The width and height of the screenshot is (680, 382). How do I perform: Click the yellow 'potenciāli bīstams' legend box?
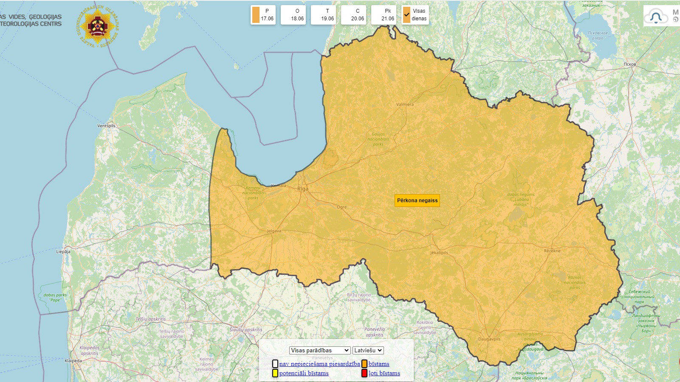pyautogui.click(x=275, y=373)
